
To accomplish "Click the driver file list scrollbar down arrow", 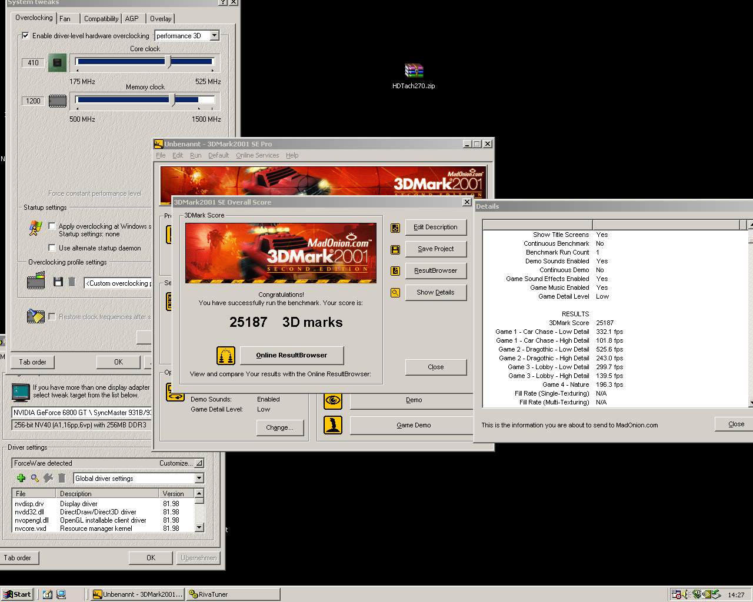I will tap(199, 527).
